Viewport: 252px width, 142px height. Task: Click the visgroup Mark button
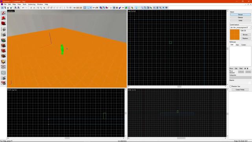click(x=241, y=69)
